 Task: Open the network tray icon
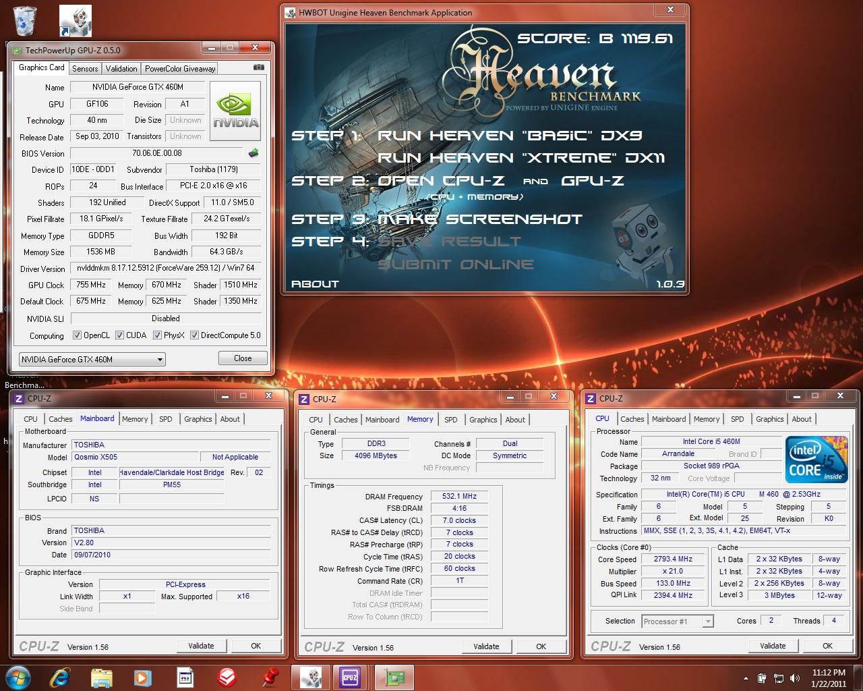[779, 678]
